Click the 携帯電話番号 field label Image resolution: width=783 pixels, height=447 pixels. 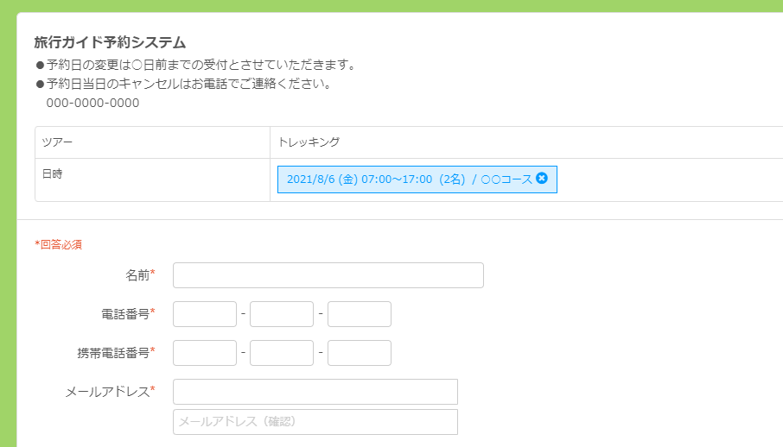pyautogui.click(x=113, y=353)
